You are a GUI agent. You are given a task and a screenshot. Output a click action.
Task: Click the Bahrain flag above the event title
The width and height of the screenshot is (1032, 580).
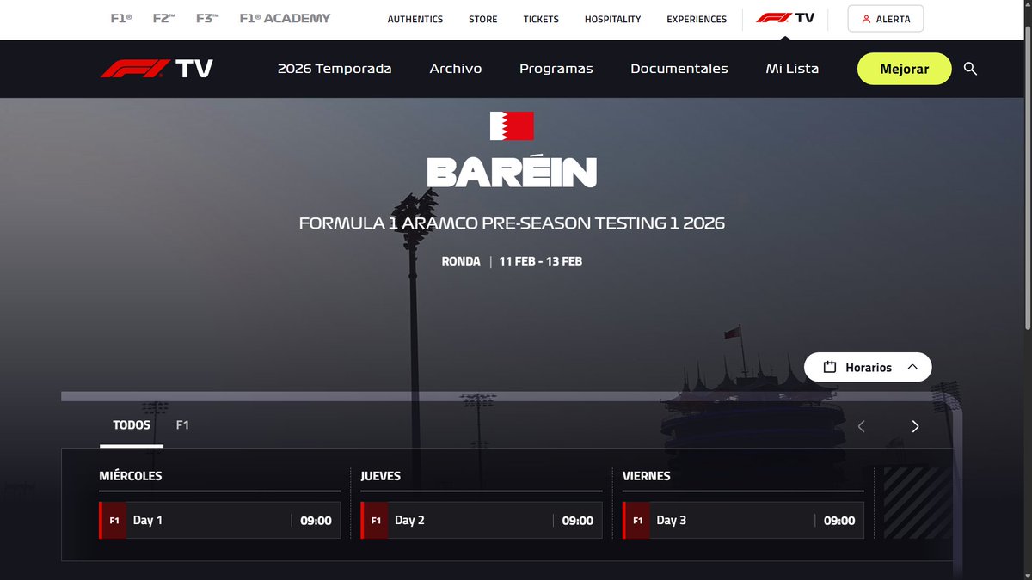[x=511, y=124]
